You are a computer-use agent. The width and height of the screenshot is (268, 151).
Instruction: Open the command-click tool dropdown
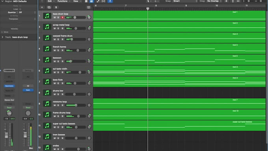(x=156, y=1)
